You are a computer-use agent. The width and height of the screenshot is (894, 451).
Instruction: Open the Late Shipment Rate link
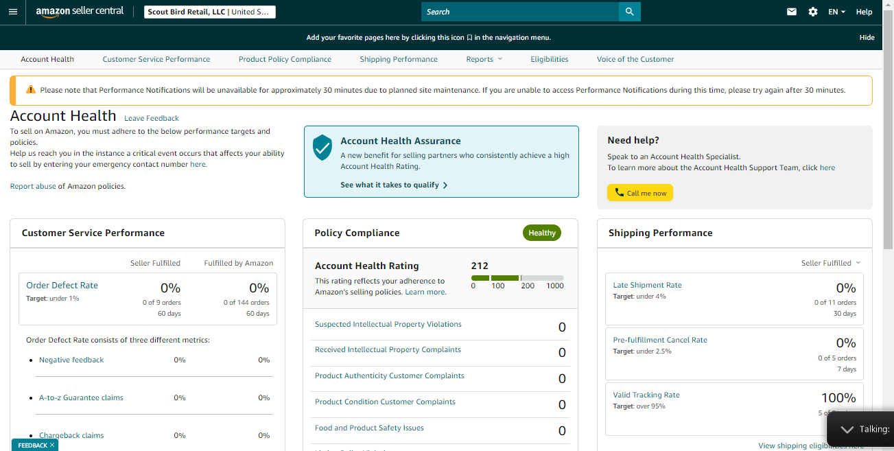pyautogui.click(x=647, y=285)
